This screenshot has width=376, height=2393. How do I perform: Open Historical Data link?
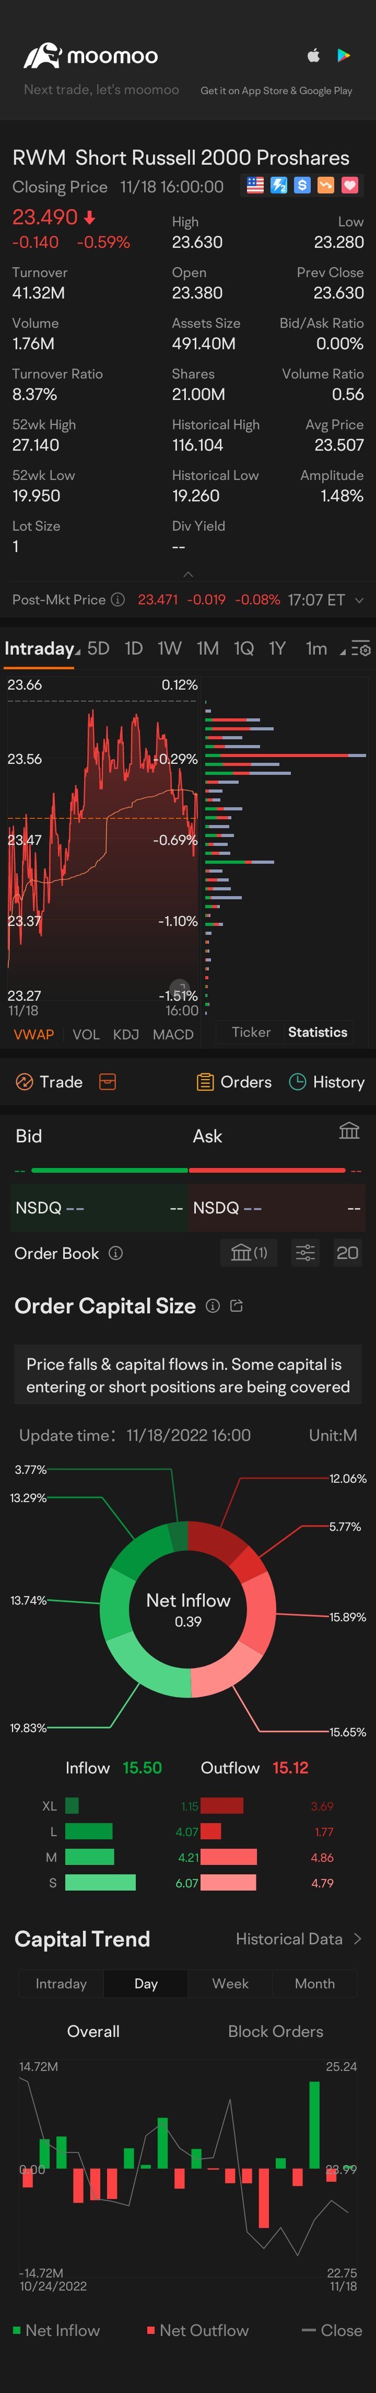(298, 1939)
